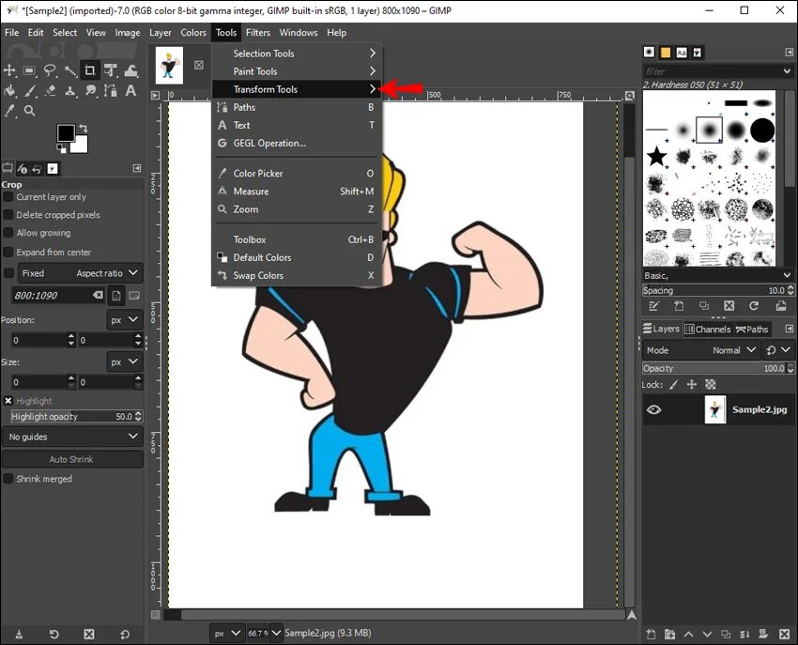Choose GEGL Operation from Tools menu

(x=296, y=143)
